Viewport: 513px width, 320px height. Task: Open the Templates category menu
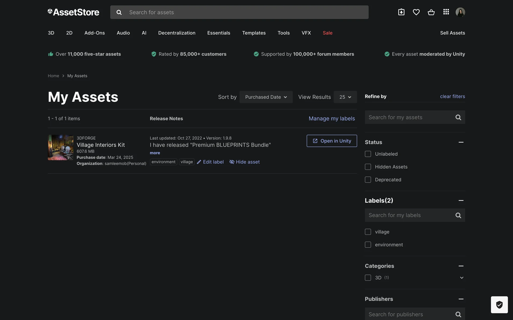(x=254, y=33)
